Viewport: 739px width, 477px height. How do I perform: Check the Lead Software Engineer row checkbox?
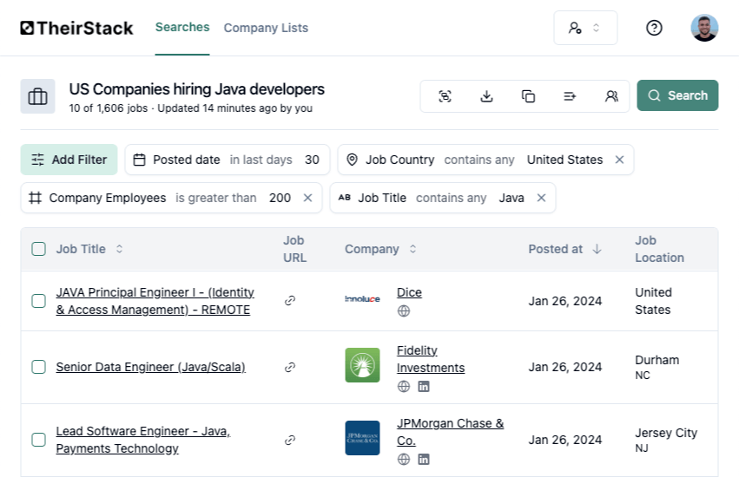coord(39,440)
